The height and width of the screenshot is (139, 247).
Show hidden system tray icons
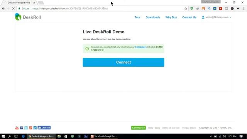211,136
